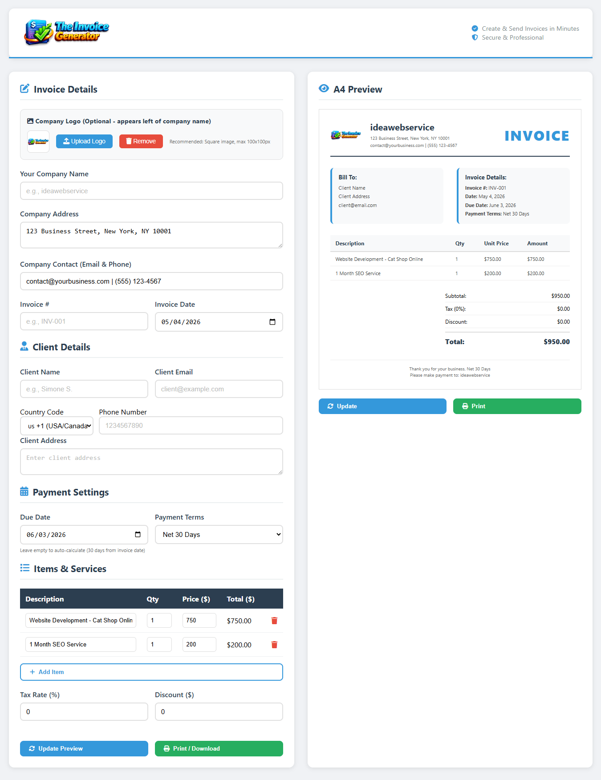The height and width of the screenshot is (780, 601).
Task: Click 'Due Date: June 3, 2026' in preview
Action: 490,205
